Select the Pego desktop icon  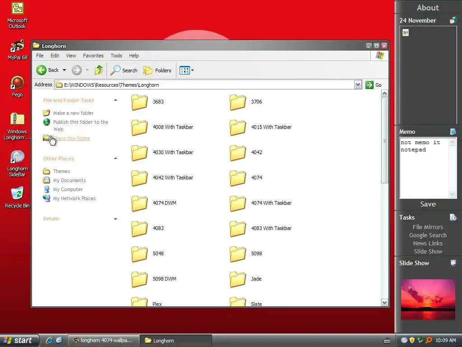[18, 86]
